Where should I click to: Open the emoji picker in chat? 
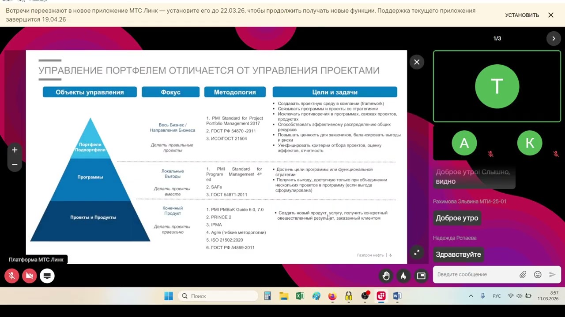tap(538, 274)
